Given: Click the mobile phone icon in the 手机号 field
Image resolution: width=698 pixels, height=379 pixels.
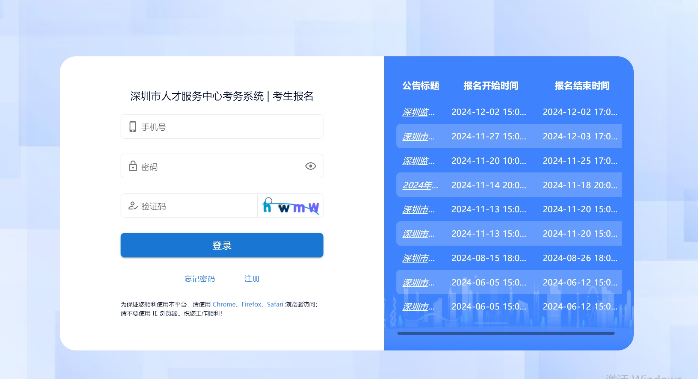Looking at the screenshot, I should coord(133,127).
